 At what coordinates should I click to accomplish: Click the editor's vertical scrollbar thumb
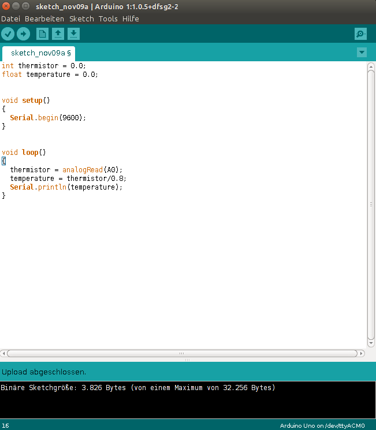point(371,205)
